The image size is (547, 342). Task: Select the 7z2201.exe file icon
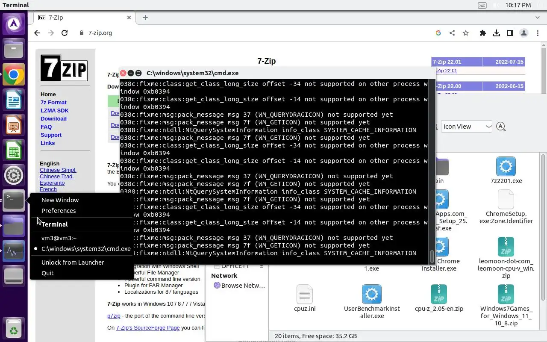pyautogui.click(x=506, y=167)
